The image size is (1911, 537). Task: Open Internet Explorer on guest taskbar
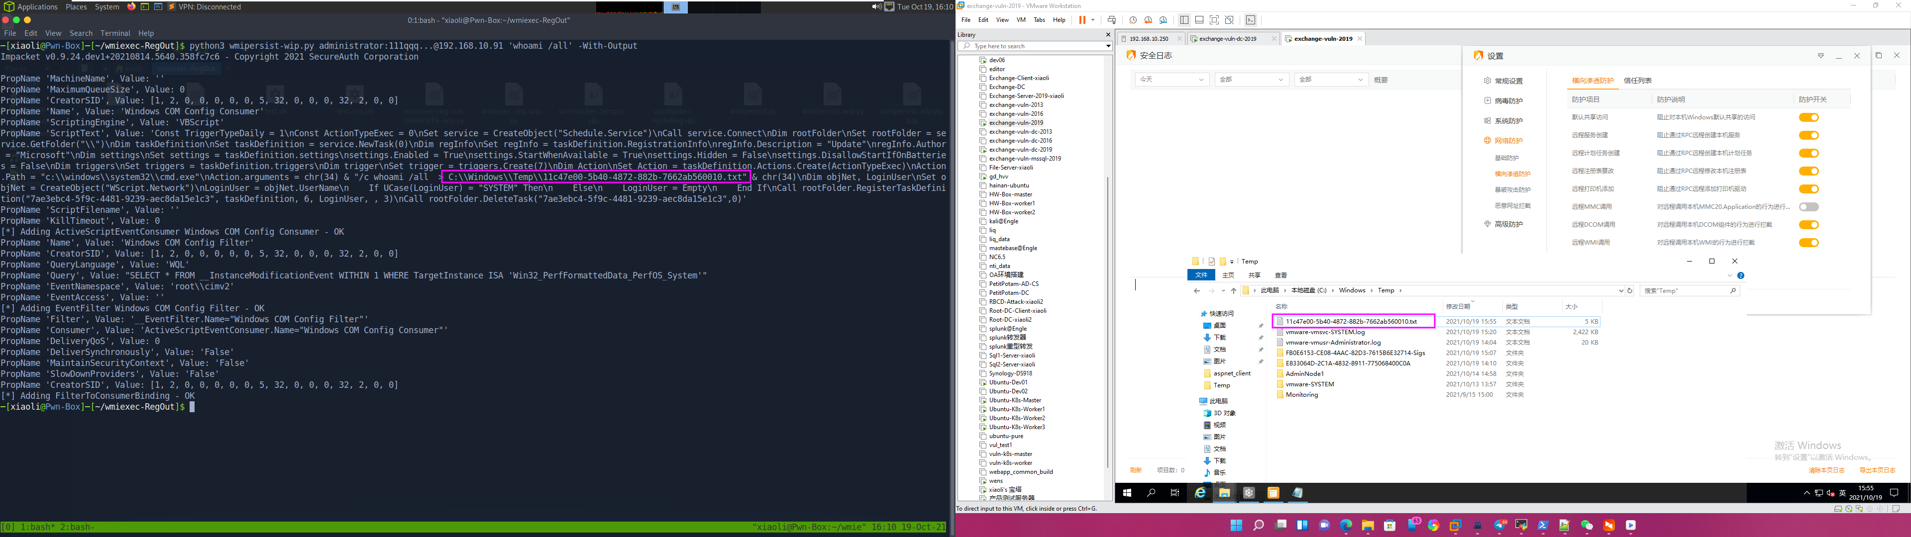(1199, 492)
